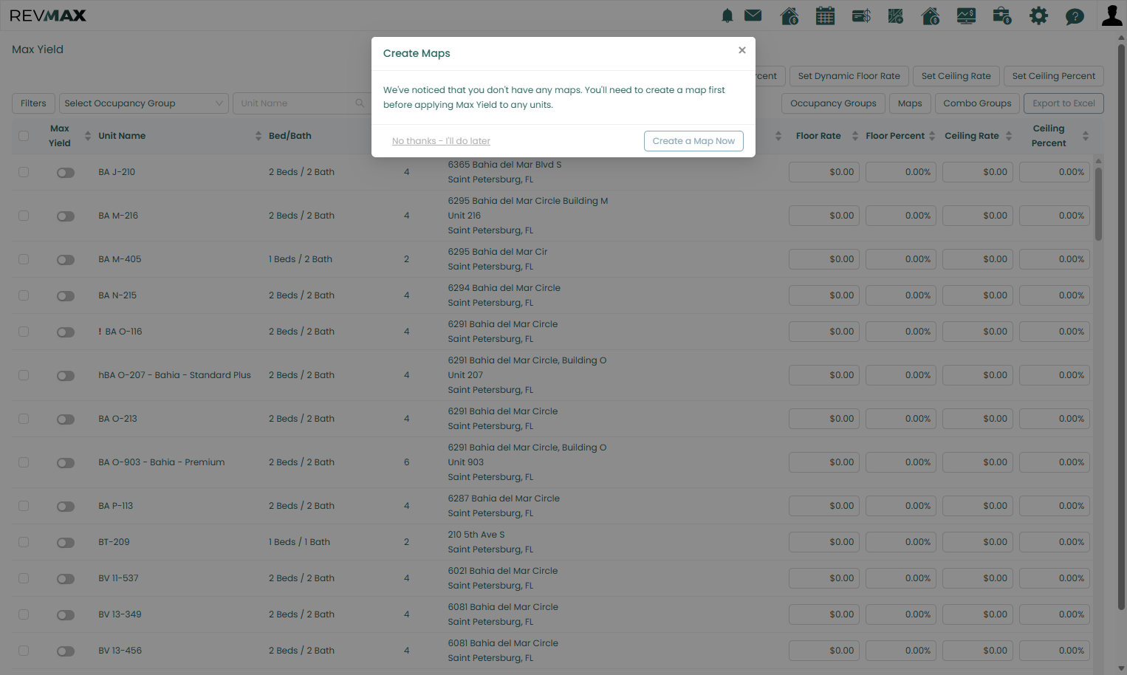Close the Create Maps dialog
The width and height of the screenshot is (1127, 675).
tap(742, 50)
